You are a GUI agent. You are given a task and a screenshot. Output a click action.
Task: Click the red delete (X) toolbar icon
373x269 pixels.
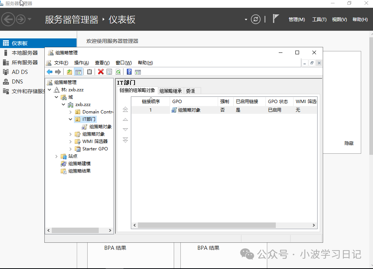pyautogui.click(x=100, y=72)
